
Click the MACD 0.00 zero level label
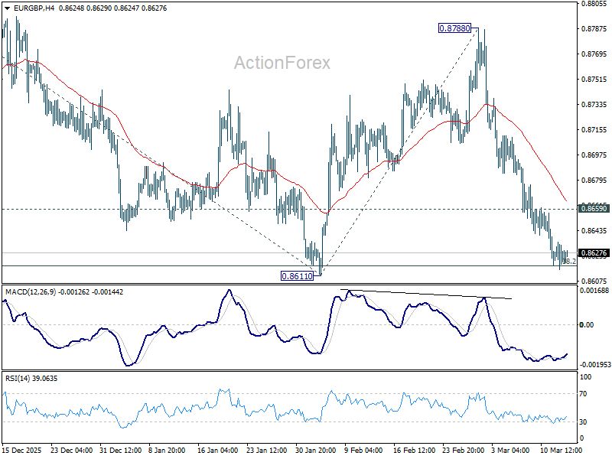point(587,324)
